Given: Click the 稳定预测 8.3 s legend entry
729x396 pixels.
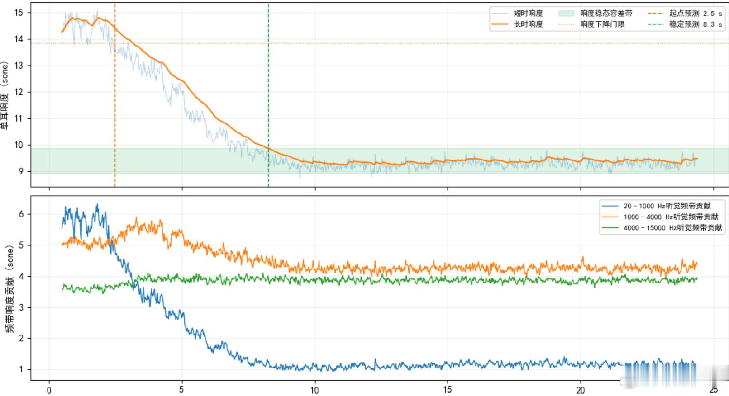Looking at the screenshot, I should point(685,24).
